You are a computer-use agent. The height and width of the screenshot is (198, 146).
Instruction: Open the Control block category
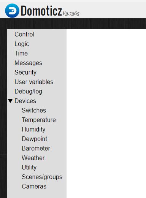[24, 34]
